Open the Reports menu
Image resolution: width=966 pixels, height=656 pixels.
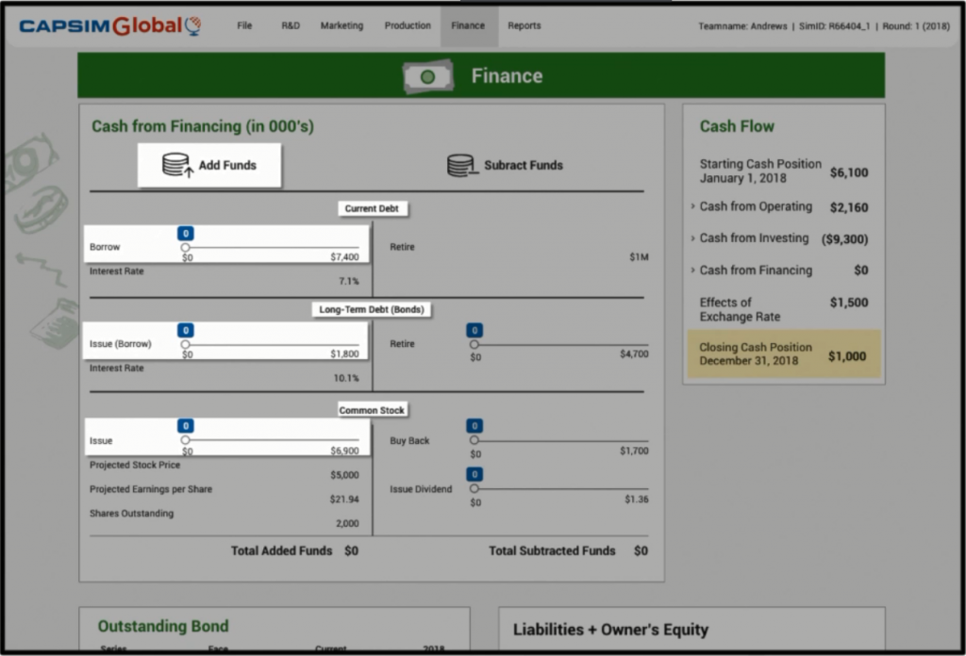click(525, 26)
